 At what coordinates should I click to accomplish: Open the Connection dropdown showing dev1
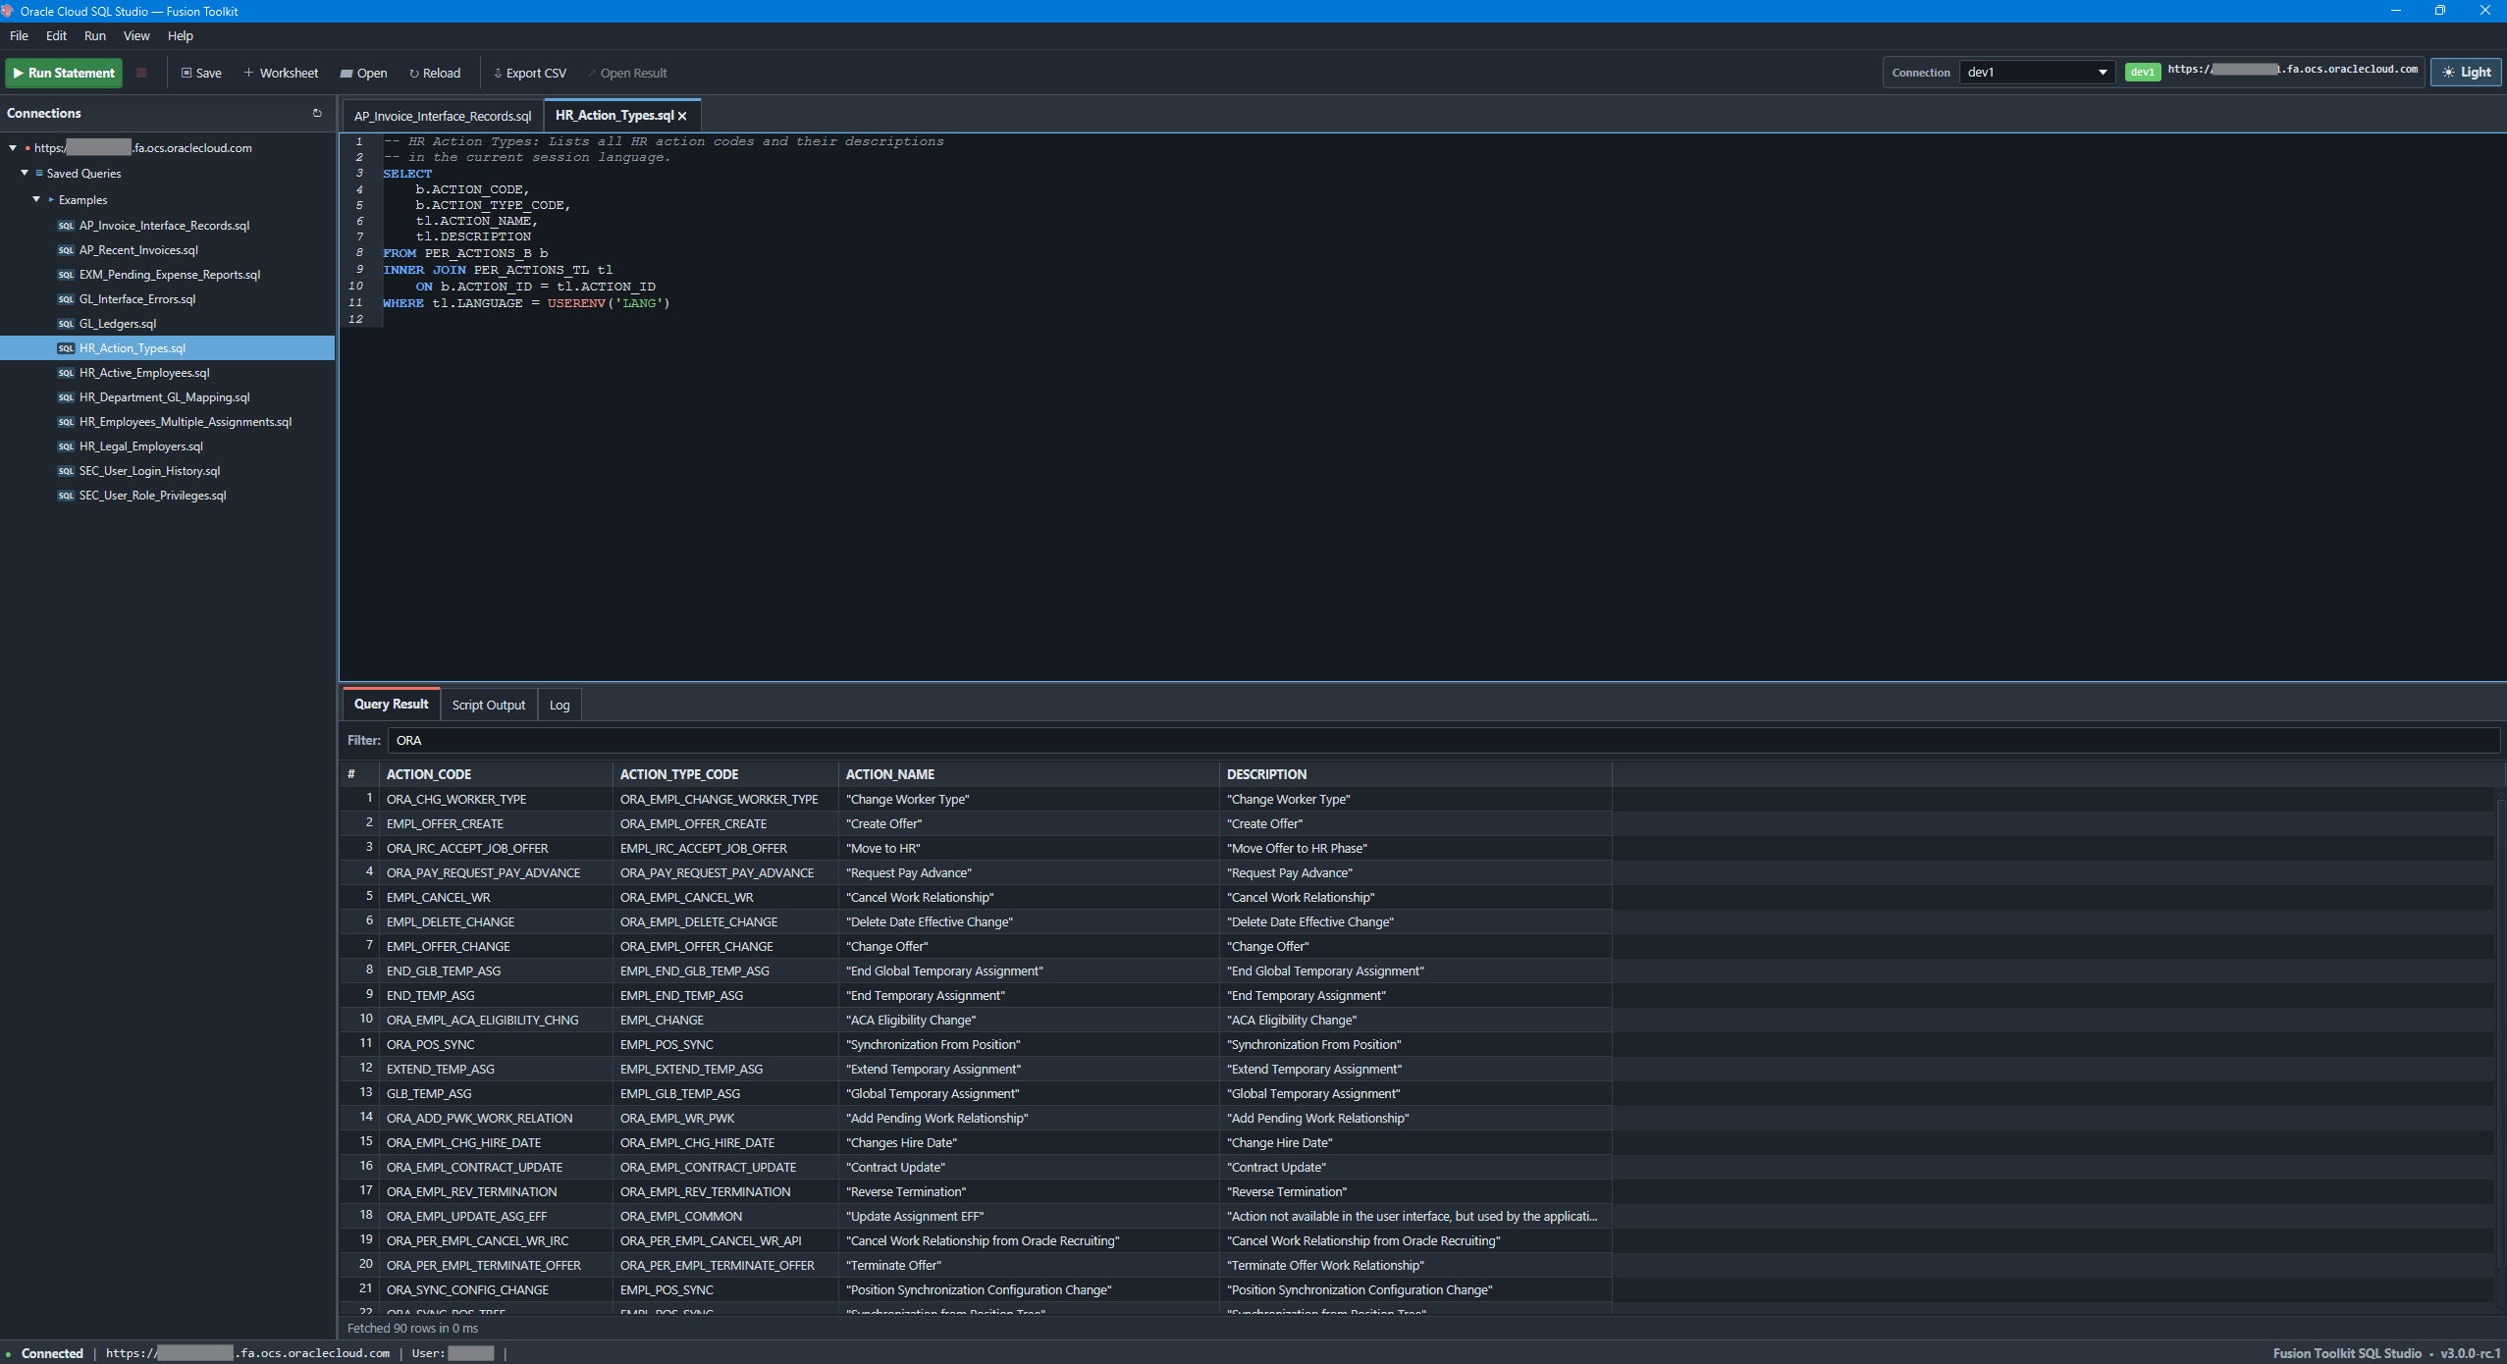(2036, 73)
